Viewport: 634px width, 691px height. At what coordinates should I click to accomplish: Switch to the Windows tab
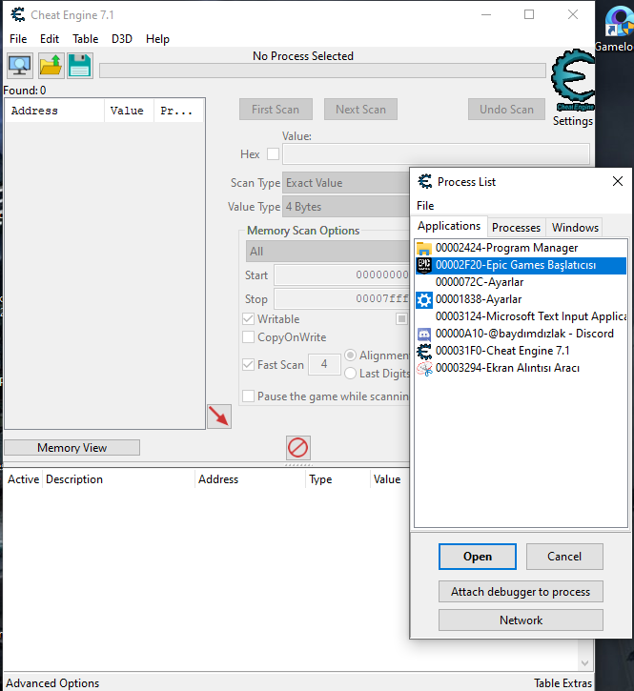pos(575,228)
